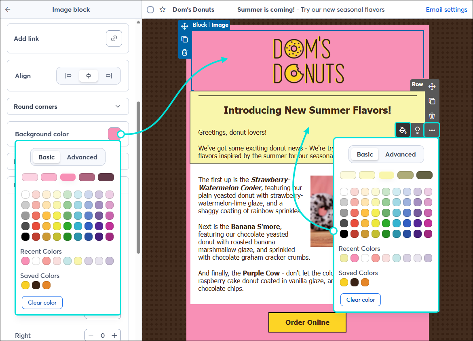The height and width of the screenshot is (341, 473).
Task: Select the yellow swatch under Saved Colors
Action: coord(25,285)
